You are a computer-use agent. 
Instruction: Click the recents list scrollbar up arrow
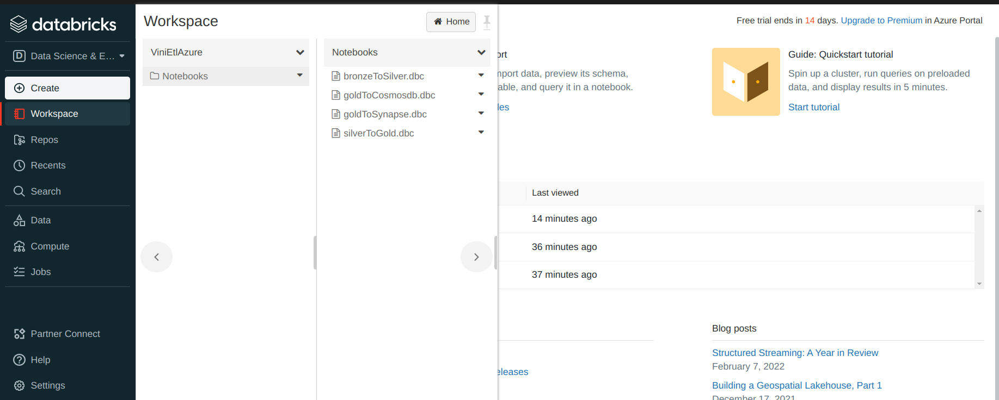point(979,211)
